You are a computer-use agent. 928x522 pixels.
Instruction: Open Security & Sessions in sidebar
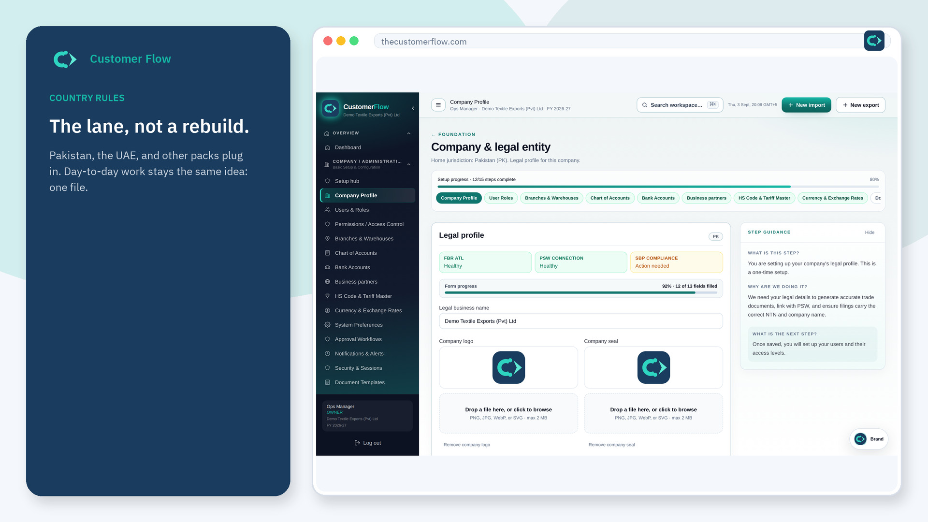(367, 368)
